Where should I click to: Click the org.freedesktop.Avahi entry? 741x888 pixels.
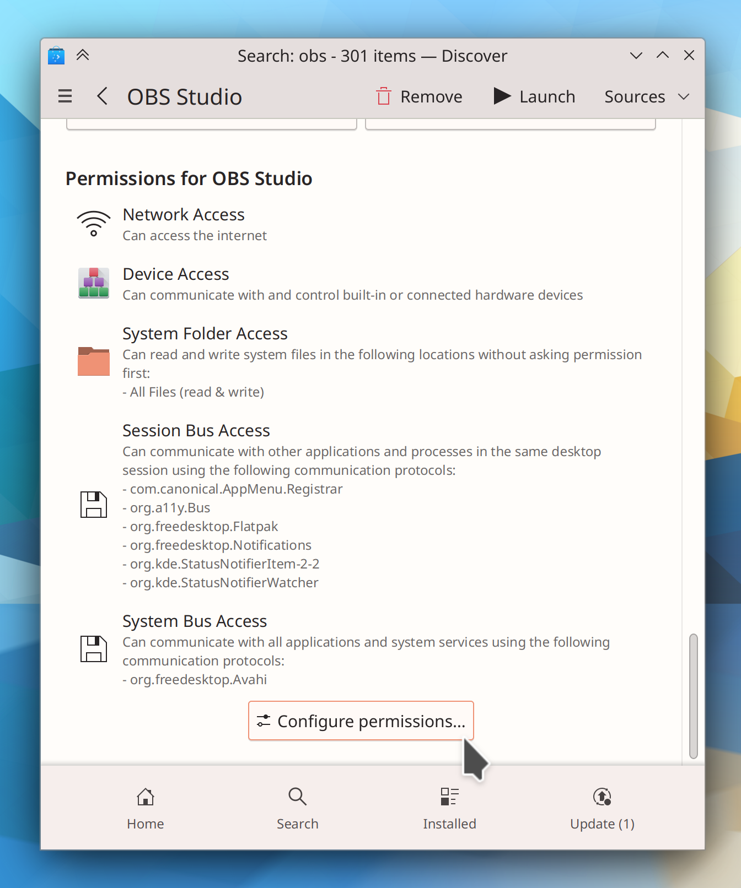click(x=195, y=679)
